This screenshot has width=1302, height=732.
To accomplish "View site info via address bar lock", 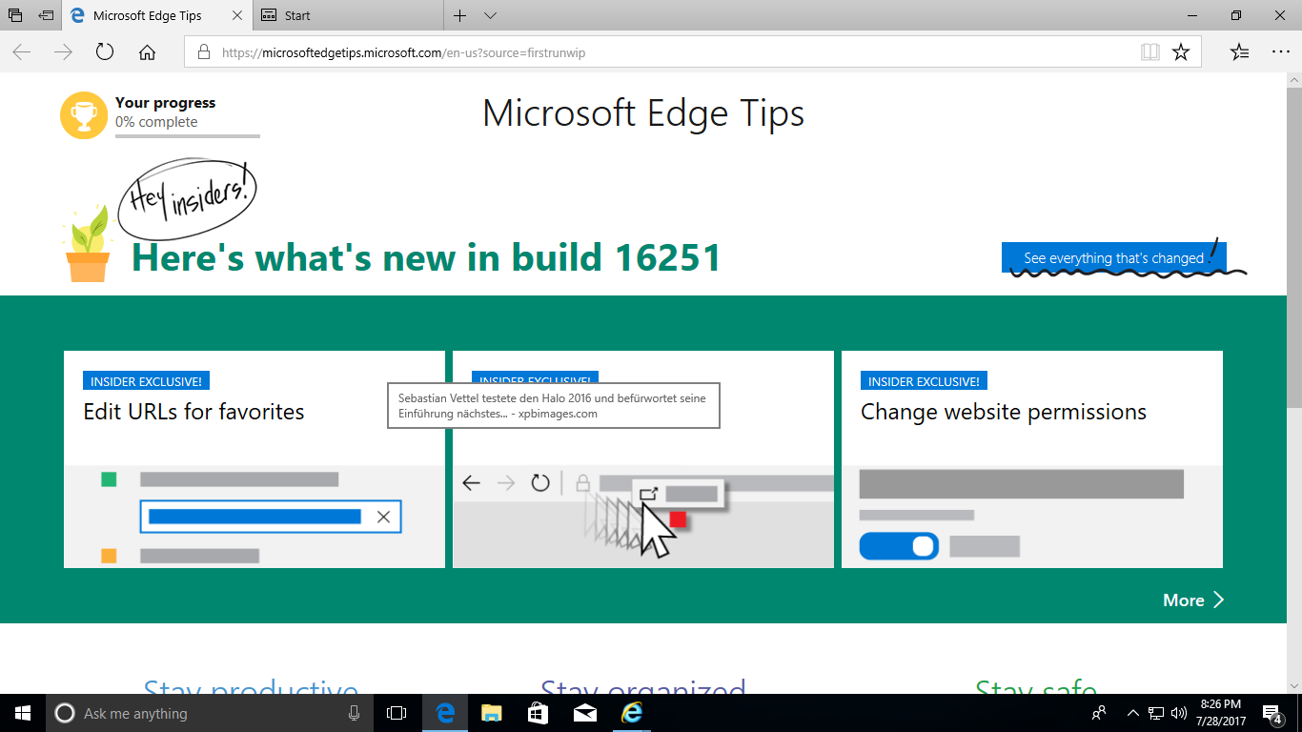I will tap(203, 52).
